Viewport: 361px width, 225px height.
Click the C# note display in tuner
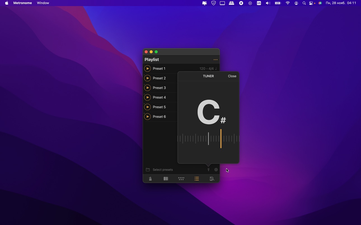coord(211,112)
